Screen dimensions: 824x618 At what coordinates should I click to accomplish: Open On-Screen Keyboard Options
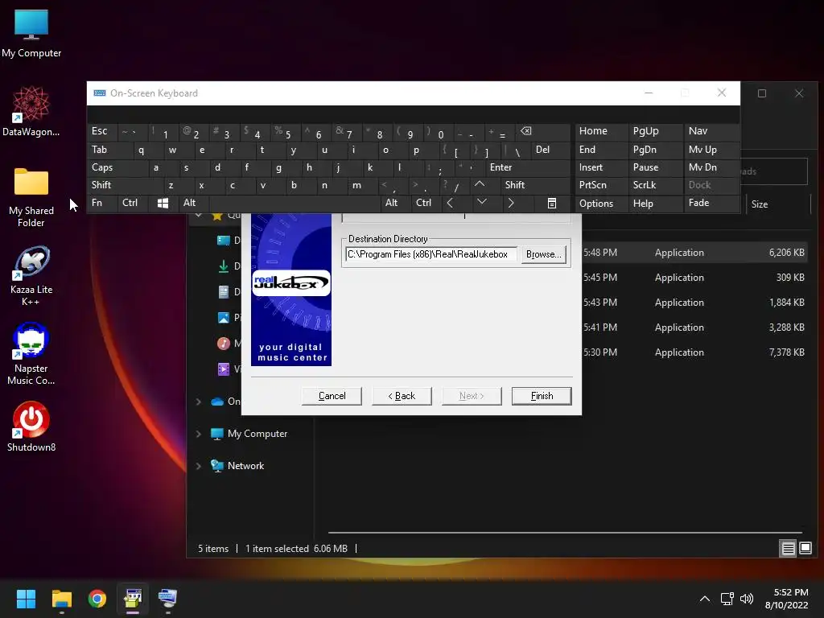click(x=601, y=204)
